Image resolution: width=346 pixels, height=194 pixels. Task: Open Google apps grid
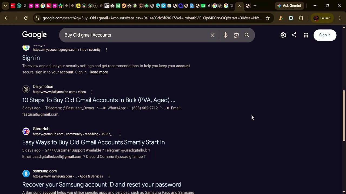[x=306, y=35]
